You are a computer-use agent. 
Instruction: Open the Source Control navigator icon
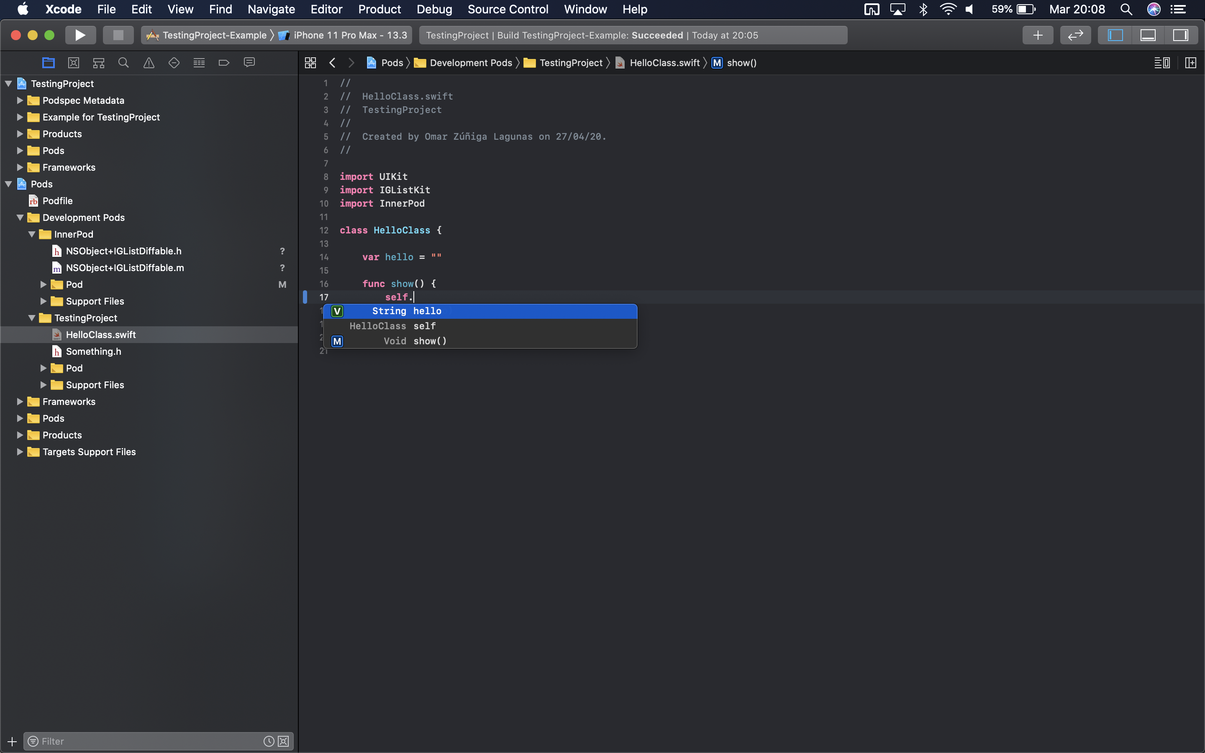pyautogui.click(x=74, y=63)
